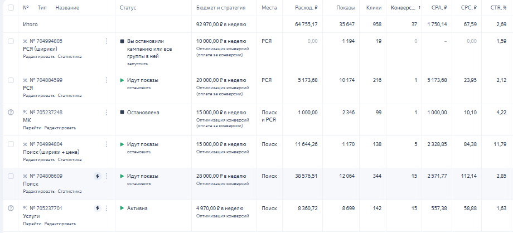This screenshot has height=233, width=513.
Task: Click green play icon for campaign 704884599
Action: (x=122, y=80)
